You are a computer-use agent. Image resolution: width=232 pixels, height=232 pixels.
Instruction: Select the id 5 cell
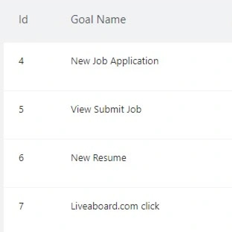21,109
